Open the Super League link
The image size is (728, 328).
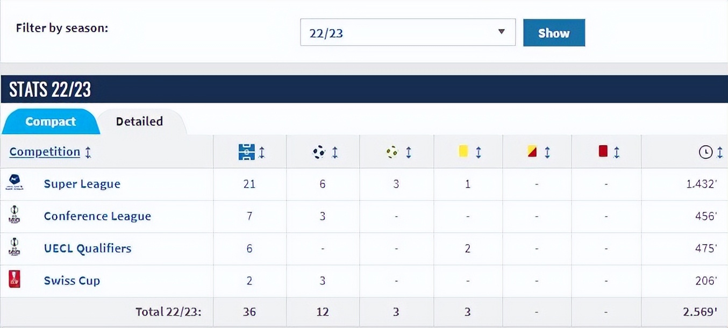click(x=82, y=184)
